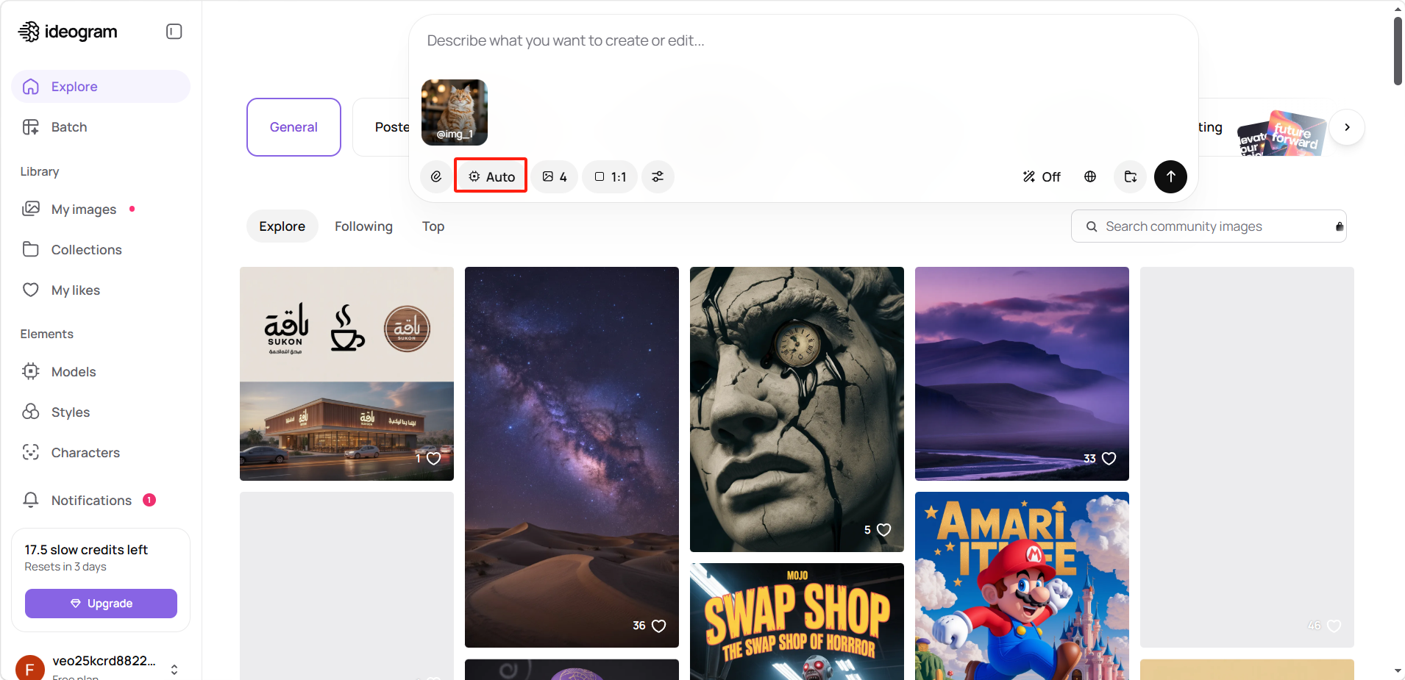Viewport: 1405px width, 680px height.
Task: Like the SUKON coffee logo image
Action: point(434,459)
